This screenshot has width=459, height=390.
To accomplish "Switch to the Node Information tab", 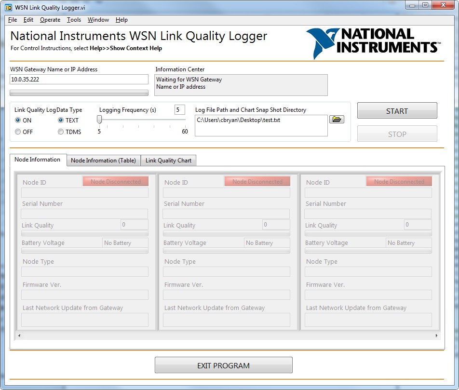I will click(x=38, y=160).
